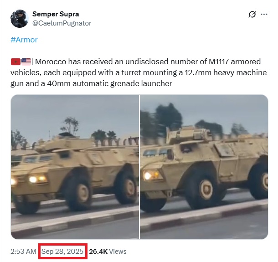Click the Semper Supra display name
Image resolution: width=278 pixels, height=262 pixels.
(x=56, y=14)
